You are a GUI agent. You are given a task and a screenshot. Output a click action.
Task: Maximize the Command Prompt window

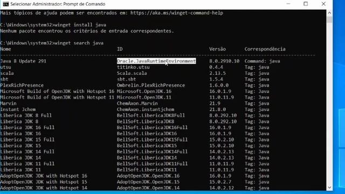306,4
